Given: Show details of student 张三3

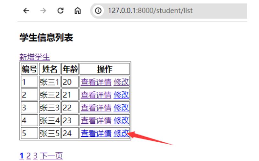Looking at the screenshot, I should 96,108.
